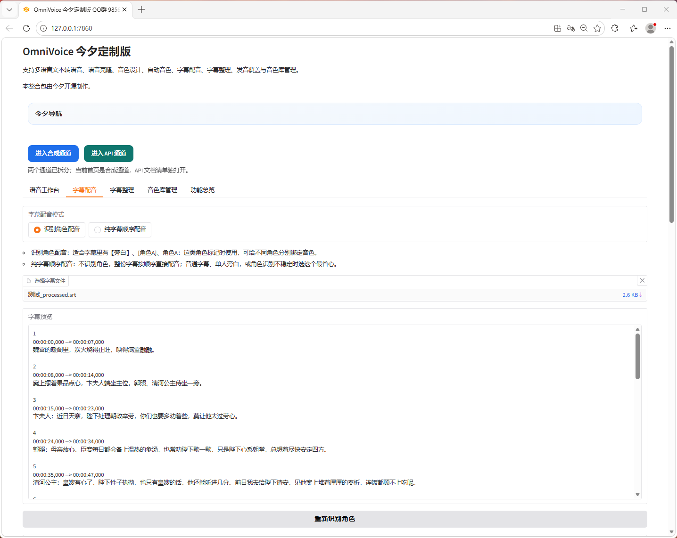The image size is (677, 538).
Task: Refresh the page with reload icon
Action: (x=26, y=28)
